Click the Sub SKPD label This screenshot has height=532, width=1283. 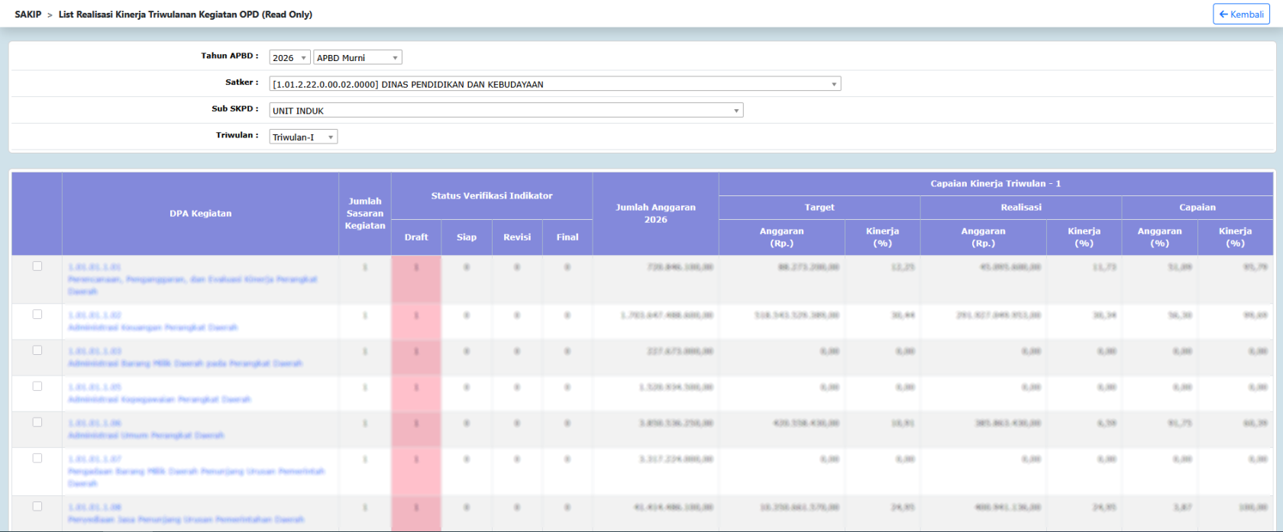pos(235,109)
